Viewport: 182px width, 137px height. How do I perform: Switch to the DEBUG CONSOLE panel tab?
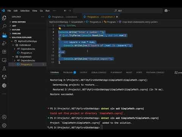(x=99, y=72)
